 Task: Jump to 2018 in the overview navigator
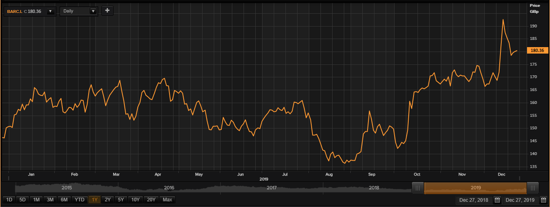[x=374, y=188]
